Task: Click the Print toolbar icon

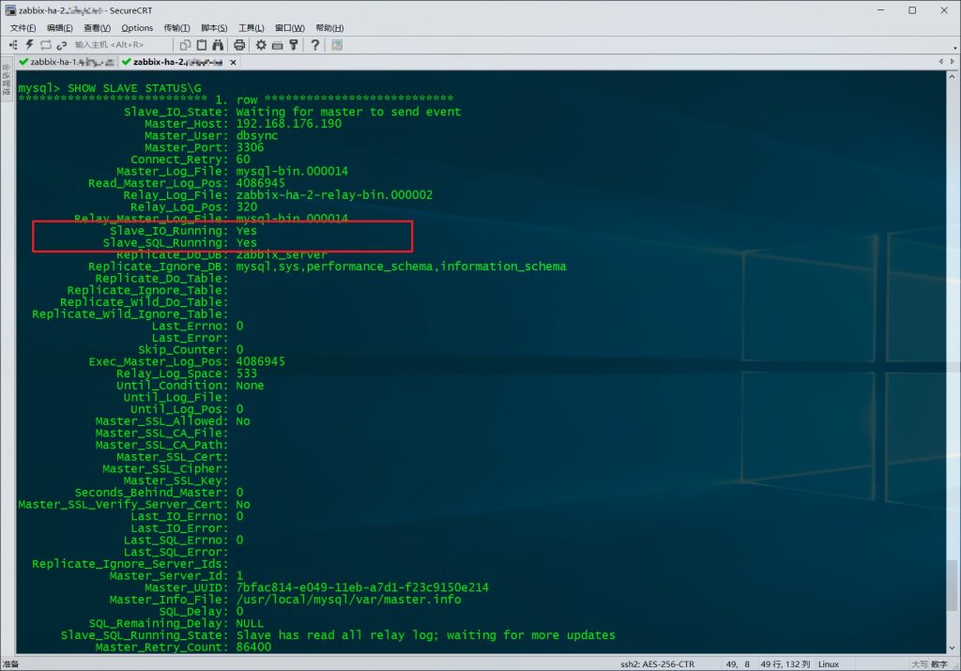Action: click(239, 45)
